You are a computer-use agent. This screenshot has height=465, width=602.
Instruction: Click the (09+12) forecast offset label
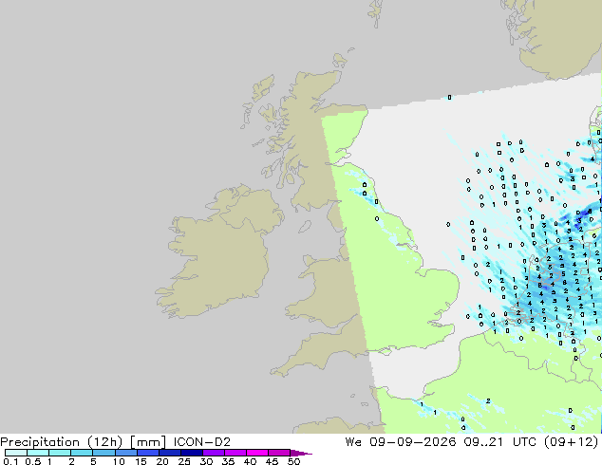point(572,442)
